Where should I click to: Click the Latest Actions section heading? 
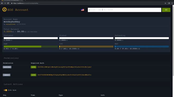13,84
